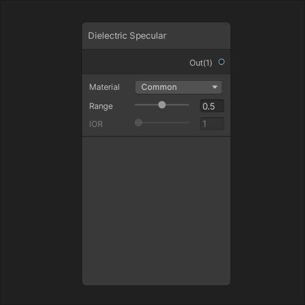This screenshot has width=305, height=305.
Task: Focus the Range value field showing 0.5
Action: tap(212, 106)
